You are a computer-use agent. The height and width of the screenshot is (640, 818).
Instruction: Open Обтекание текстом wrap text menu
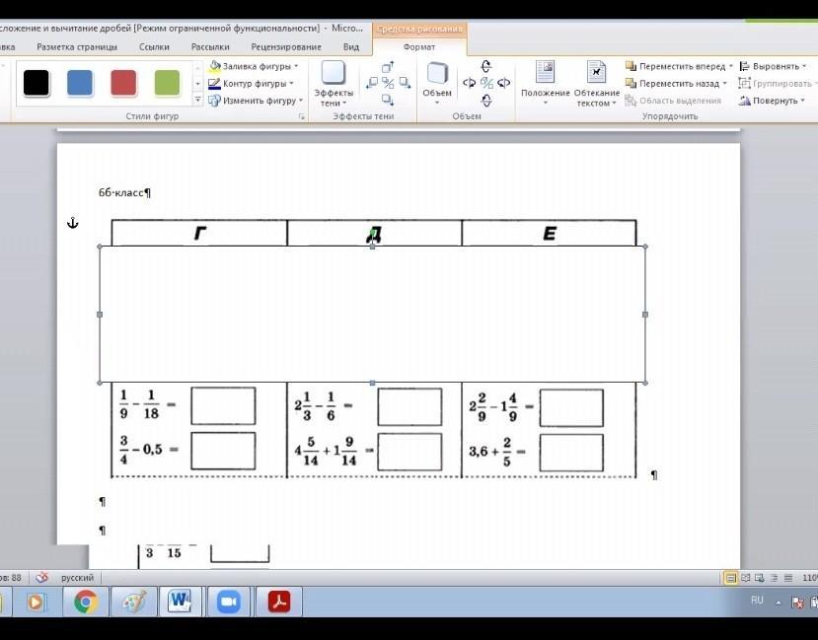click(596, 84)
